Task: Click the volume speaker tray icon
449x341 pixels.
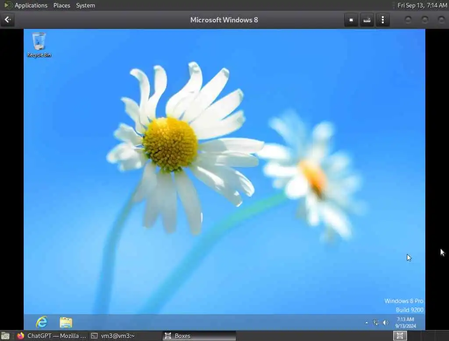Action: point(386,323)
